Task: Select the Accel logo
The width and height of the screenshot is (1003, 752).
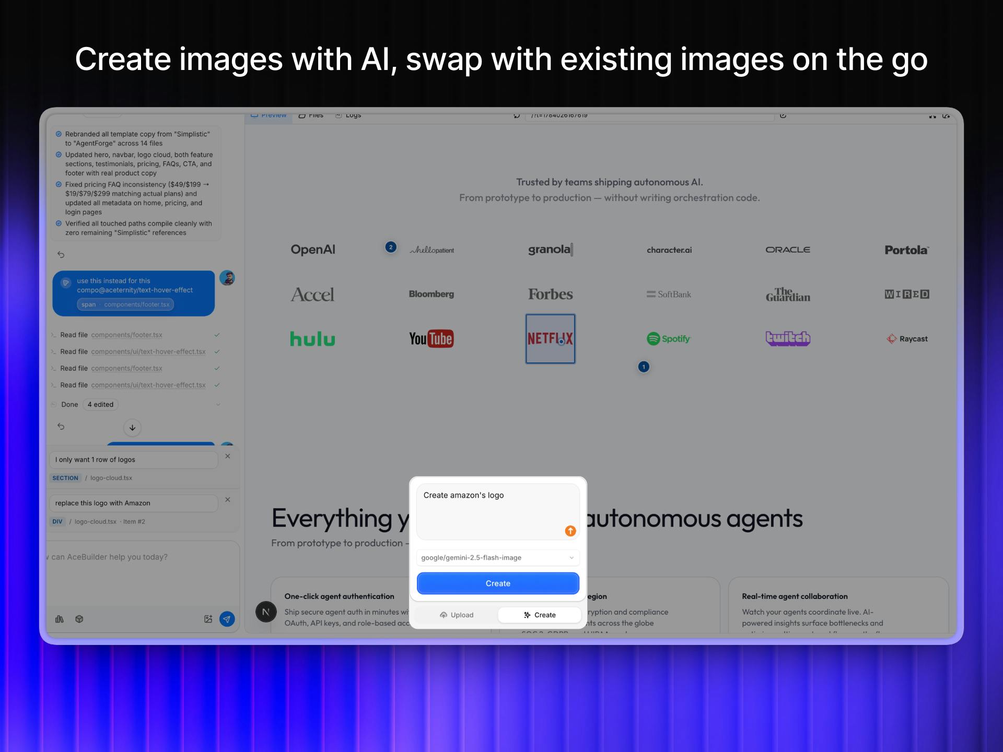Action: (x=312, y=295)
